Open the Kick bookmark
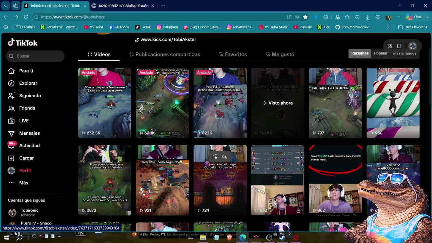The image size is (432, 243). pyautogui.click(x=323, y=27)
